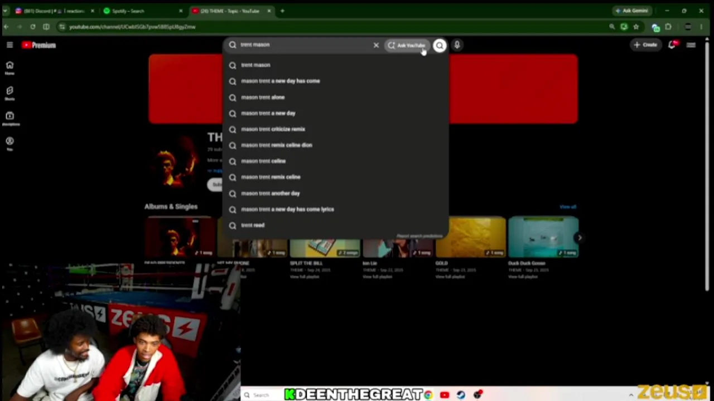Reload the current page
The image size is (714, 401).
point(33,27)
